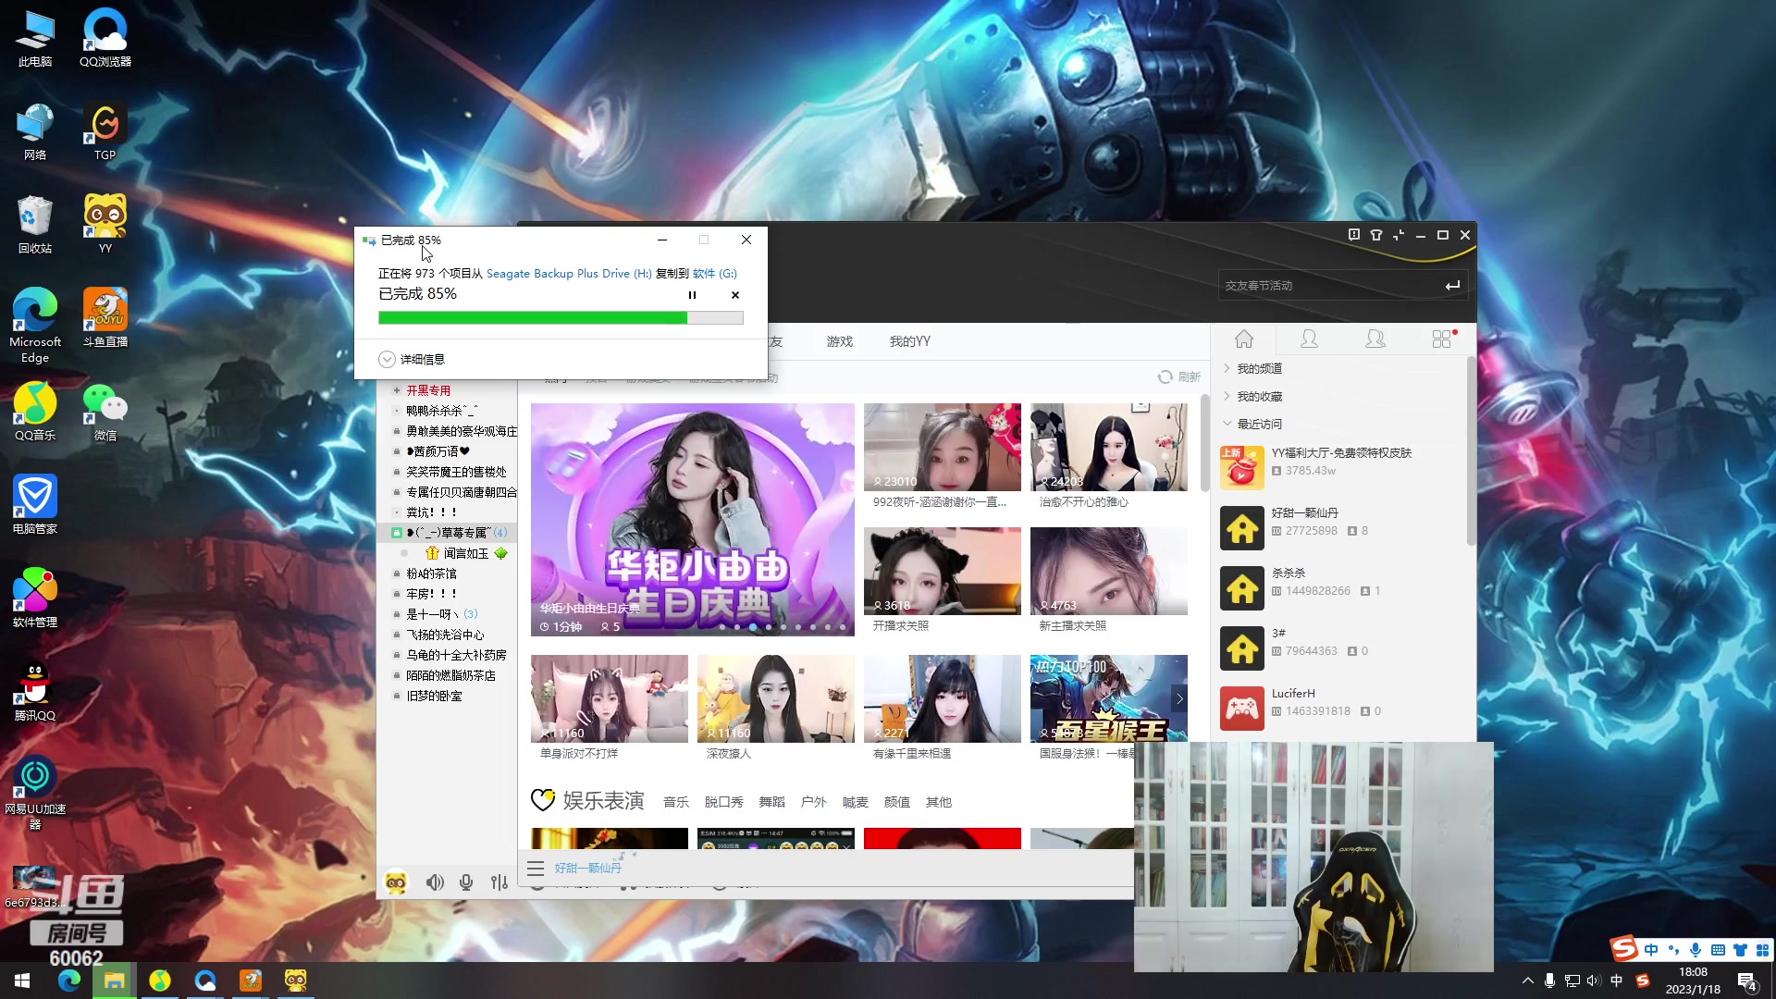Open 深夜撩人 stream thumbnail
Viewport: 1776px width, 999px height.
click(x=776, y=698)
